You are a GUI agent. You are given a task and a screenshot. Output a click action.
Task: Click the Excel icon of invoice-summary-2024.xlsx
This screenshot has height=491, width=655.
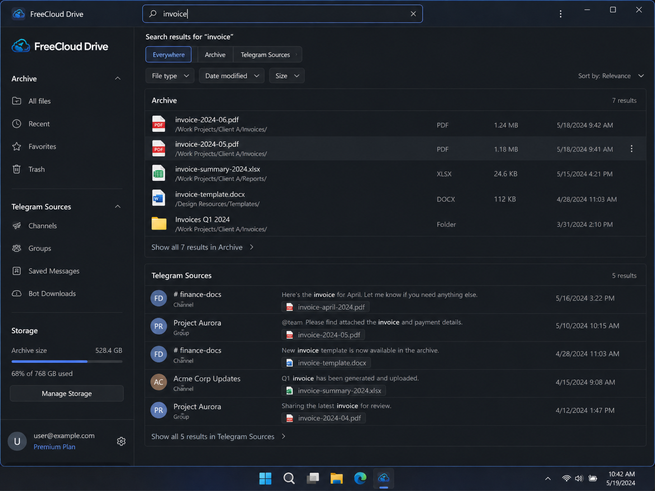click(159, 174)
